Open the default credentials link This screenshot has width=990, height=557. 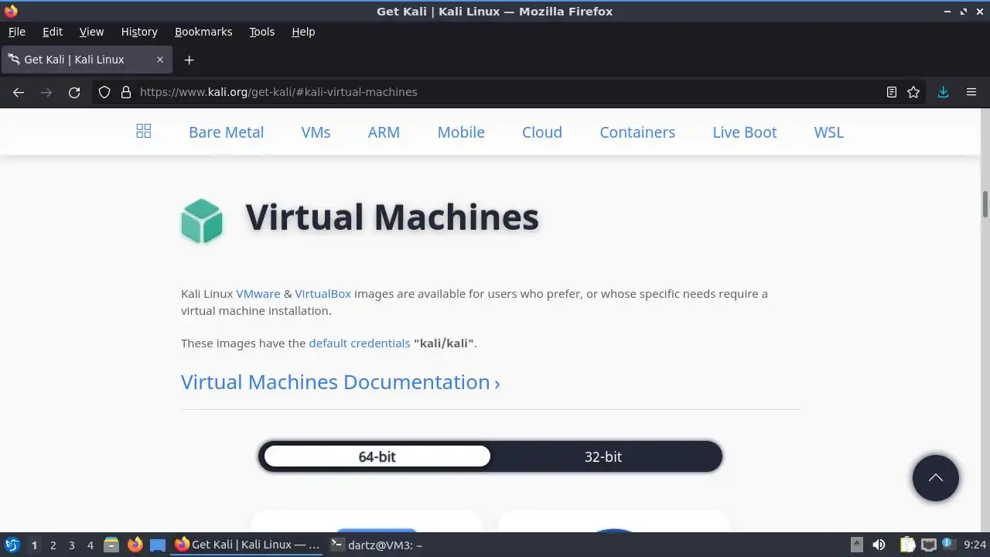[x=360, y=343]
